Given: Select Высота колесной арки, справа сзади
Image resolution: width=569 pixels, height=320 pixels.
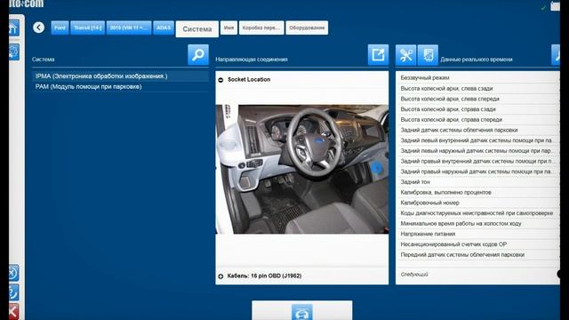Looking at the screenshot, I should coord(477,109).
